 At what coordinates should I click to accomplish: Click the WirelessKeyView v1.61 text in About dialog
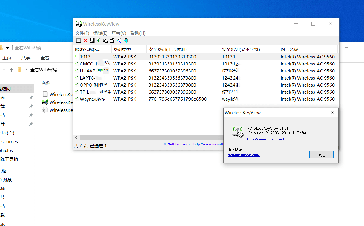click(x=268, y=128)
